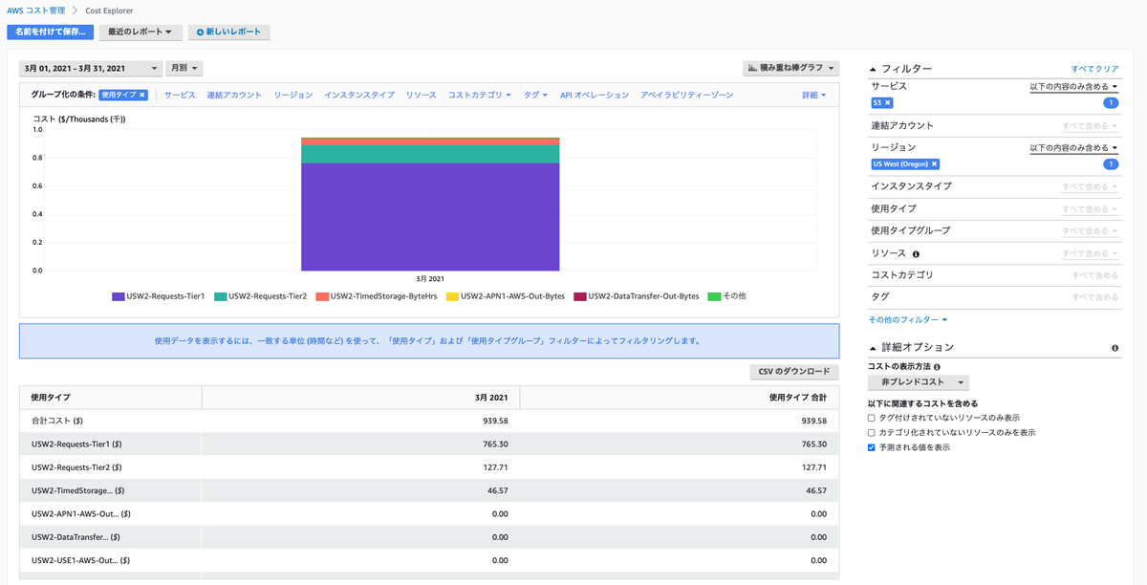Open the 月別 granularity dropdown
Image resolution: width=1147 pixels, height=585 pixels.
(x=184, y=68)
